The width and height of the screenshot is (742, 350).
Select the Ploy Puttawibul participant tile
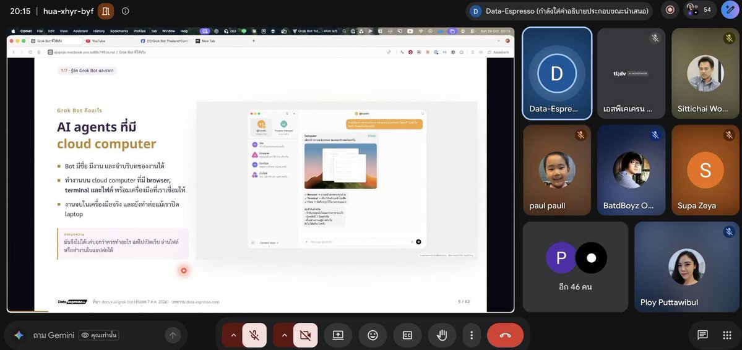(687, 267)
